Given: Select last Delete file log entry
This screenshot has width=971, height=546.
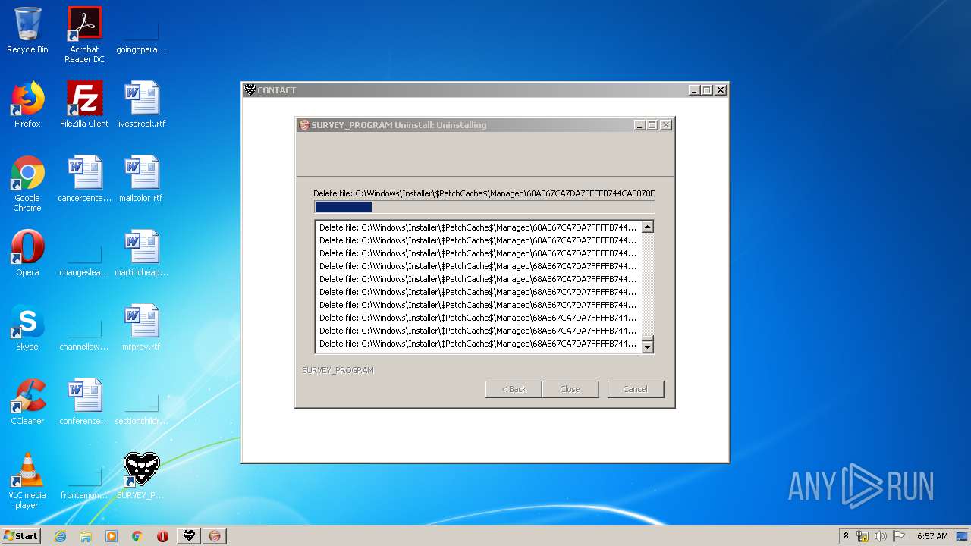Looking at the screenshot, I should 478,344.
